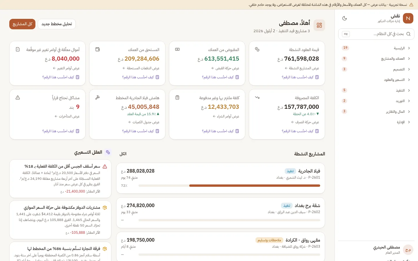Click كيف احتُسب هذا الرقم؟ under الكلفة المصروفة
Image resolution: width=418 pixels, height=261 pixels.
pos(300,131)
